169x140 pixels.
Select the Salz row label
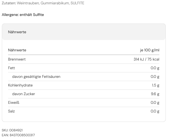click(11, 111)
